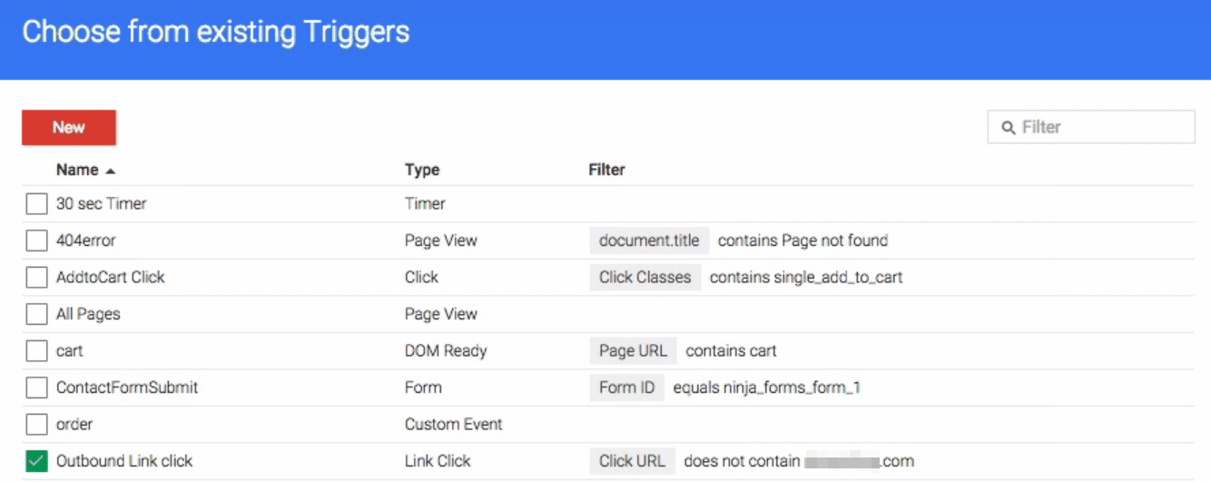1211x482 pixels.
Task: Check the cart trigger checkbox
Action: point(36,351)
